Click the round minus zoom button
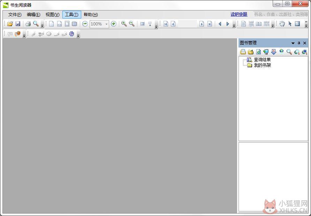 85,24
